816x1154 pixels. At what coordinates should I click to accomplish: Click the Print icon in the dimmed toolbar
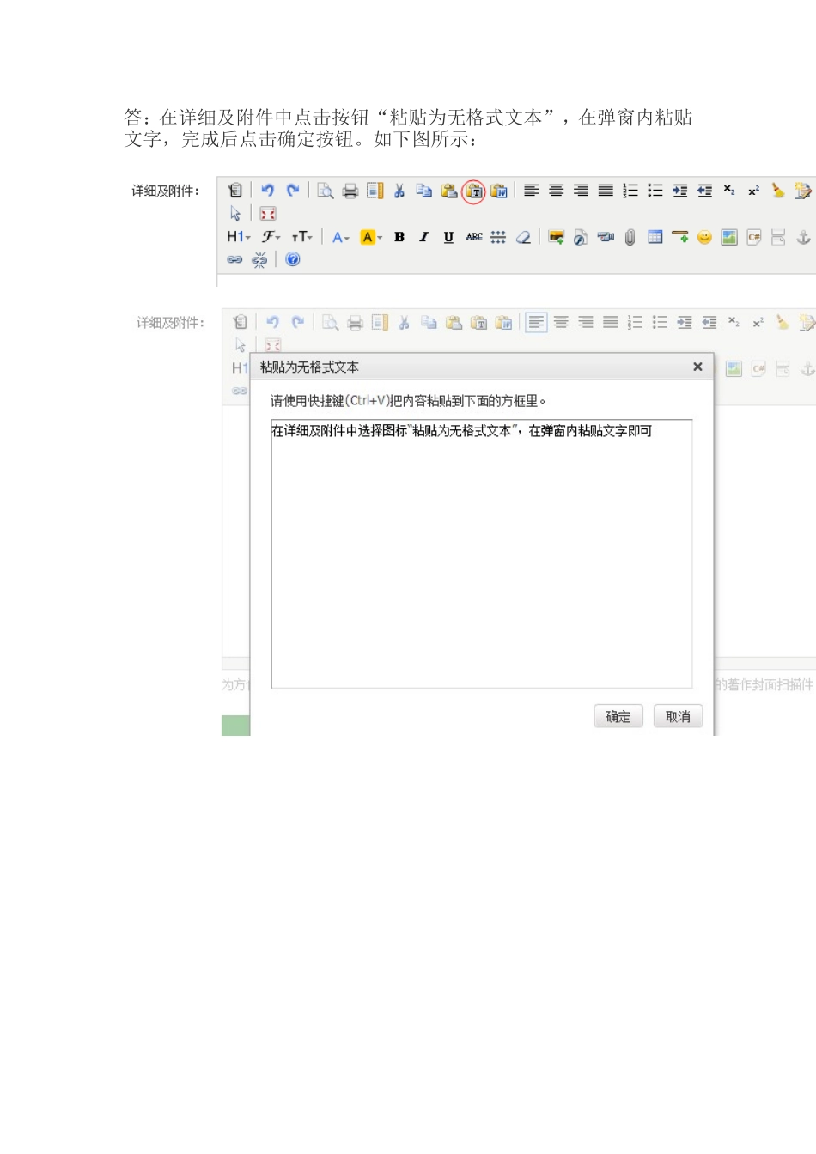coord(356,322)
